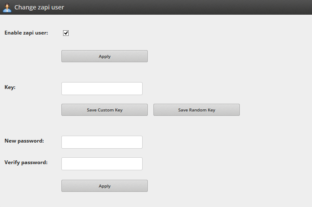Screen dimensions: 312x207
Task: Focus the Key input field
Action: pos(102,89)
